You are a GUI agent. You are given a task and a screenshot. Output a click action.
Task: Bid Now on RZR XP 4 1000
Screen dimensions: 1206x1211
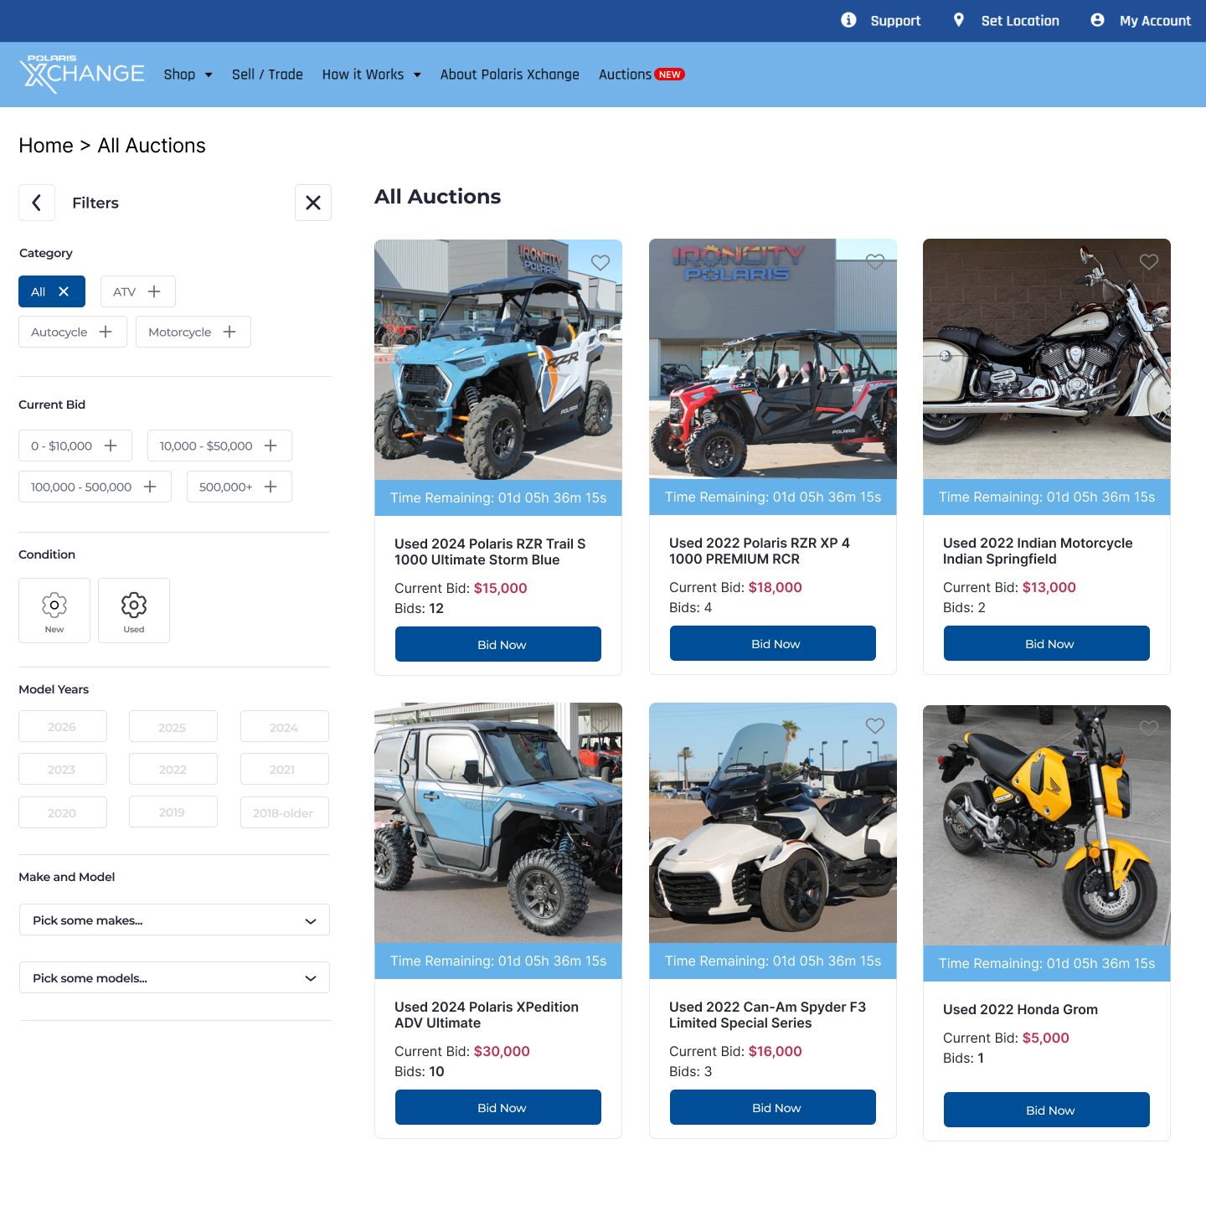click(773, 643)
